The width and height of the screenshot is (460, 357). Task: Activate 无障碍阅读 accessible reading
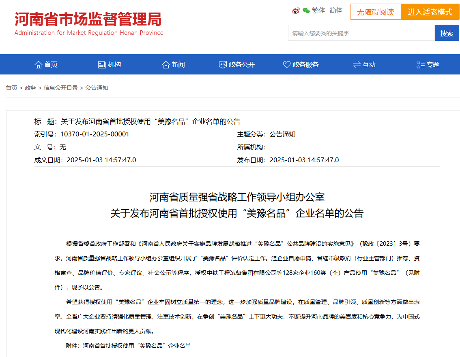point(375,12)
